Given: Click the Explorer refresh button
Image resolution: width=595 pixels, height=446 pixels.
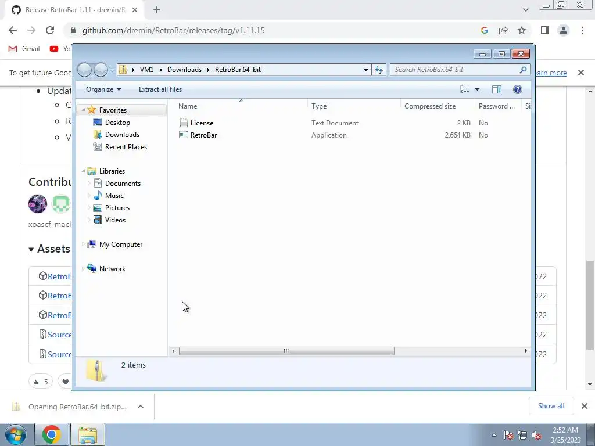Looking at the screenshot, I should coord(379,70).
